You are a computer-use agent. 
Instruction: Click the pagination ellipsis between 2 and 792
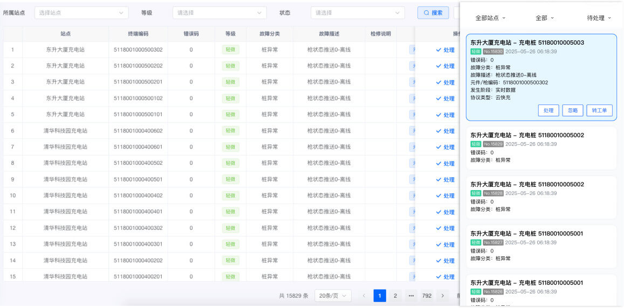(411, 296)
